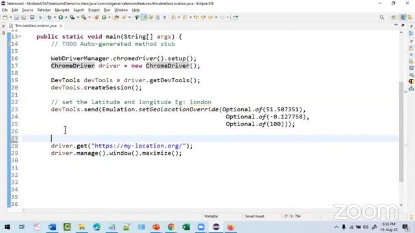The width and height of the screenshot is (415, 233).
Task: Click the vertical editor scrollbar thumb
Action: (x=401, y=131)
